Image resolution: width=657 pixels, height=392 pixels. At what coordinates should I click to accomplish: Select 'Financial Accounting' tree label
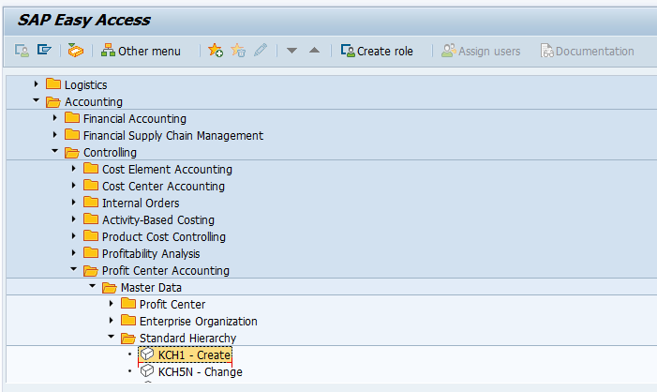pyautogui.click(x=135, y=119)
